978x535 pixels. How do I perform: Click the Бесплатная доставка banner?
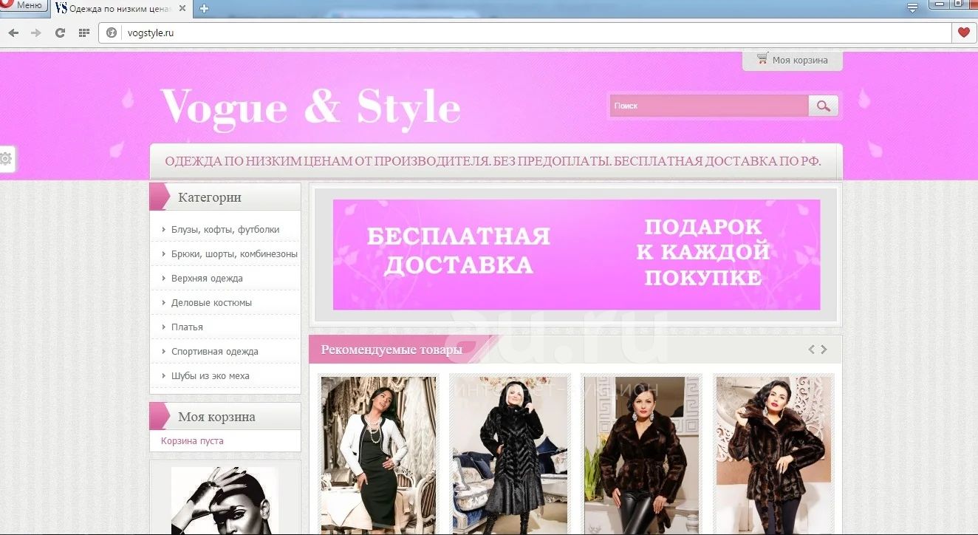tap(576, 254)
